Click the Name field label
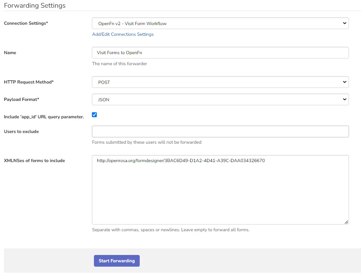The height and width of the screenshot is (273, 361). 10,53
